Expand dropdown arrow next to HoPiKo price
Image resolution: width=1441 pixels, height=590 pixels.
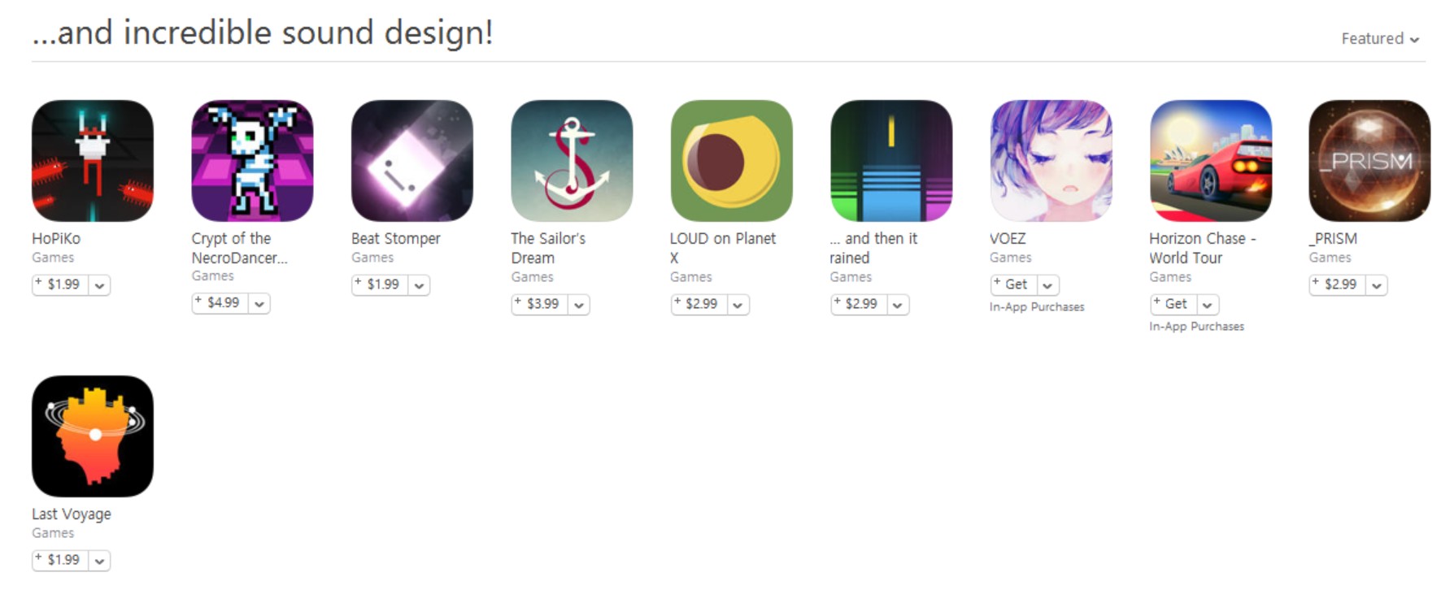99,285
